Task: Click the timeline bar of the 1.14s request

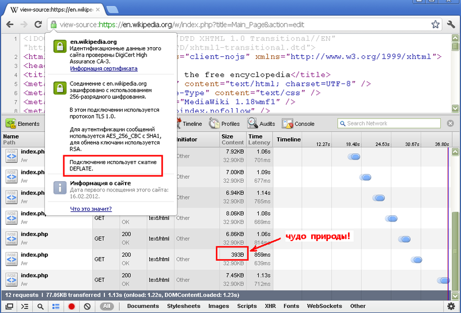Action: coord(379,197)
